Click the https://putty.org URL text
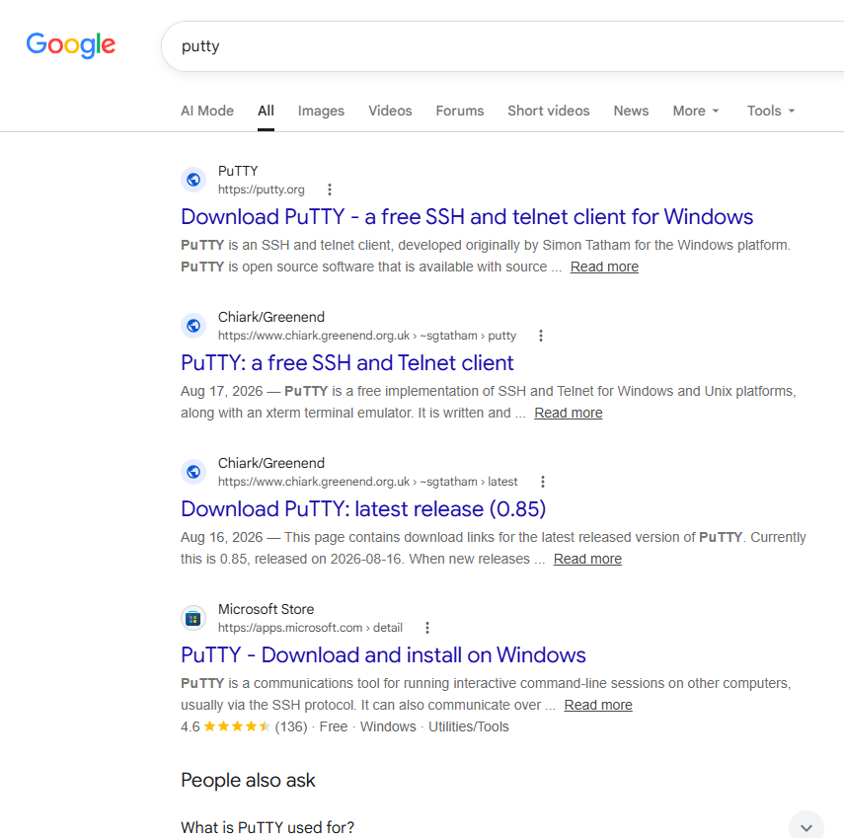Screen dimensions: 844x838 click(261, 190)
